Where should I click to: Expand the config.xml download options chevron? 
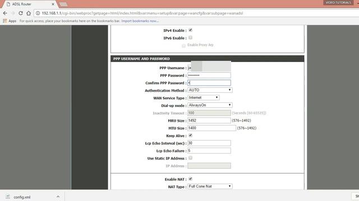[58, 197]
